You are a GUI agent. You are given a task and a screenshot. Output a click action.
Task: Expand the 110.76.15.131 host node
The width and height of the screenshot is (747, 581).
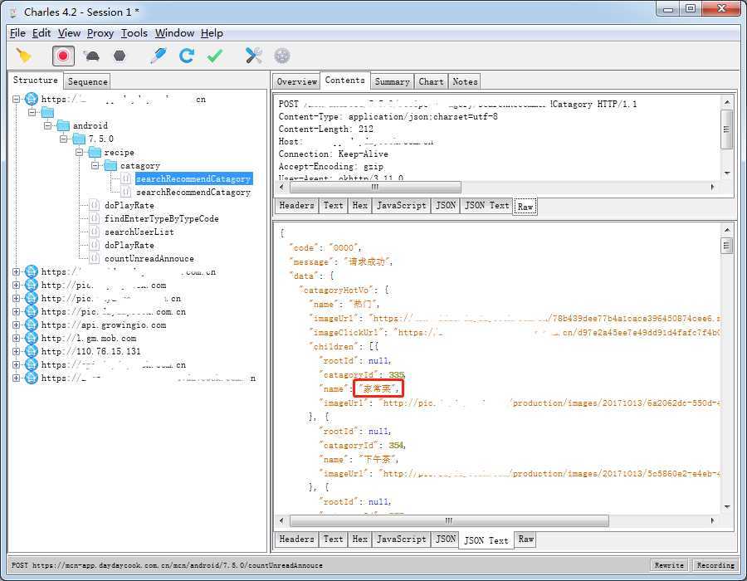click(17, 351)
